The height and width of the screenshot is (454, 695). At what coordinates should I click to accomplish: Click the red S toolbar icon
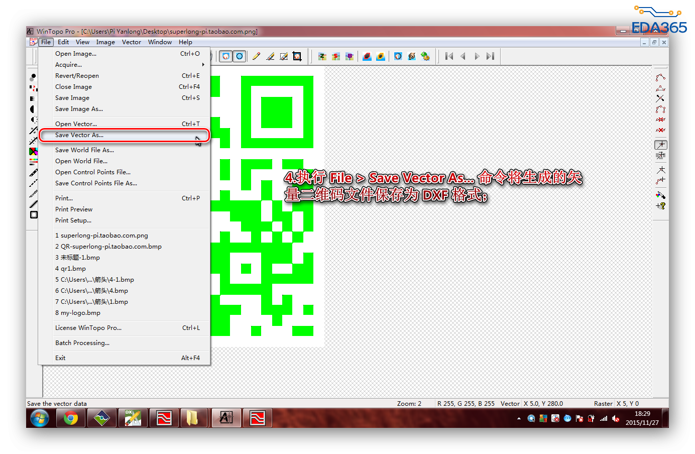pyautogui.click(x=335, y=56)
